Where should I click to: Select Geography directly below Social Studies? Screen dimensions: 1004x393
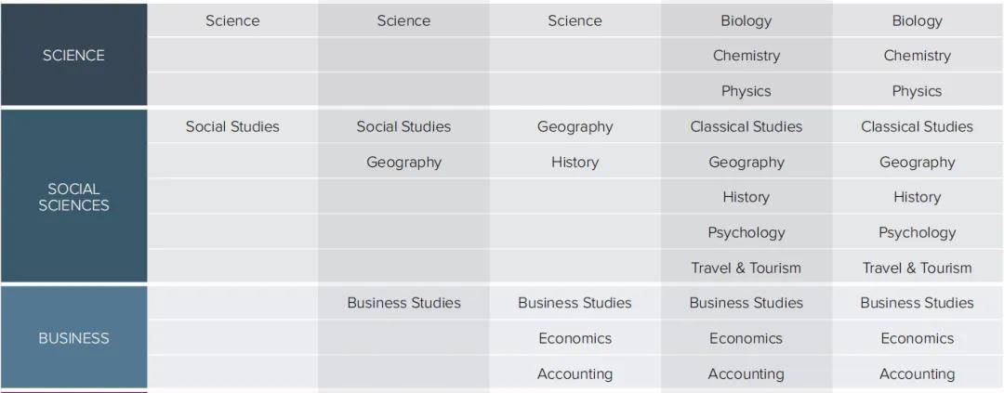click(403, 162)
